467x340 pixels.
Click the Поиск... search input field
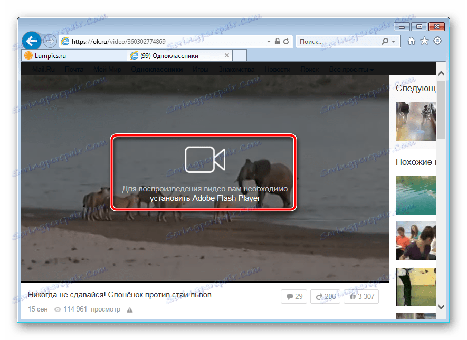tap(332, 41)
